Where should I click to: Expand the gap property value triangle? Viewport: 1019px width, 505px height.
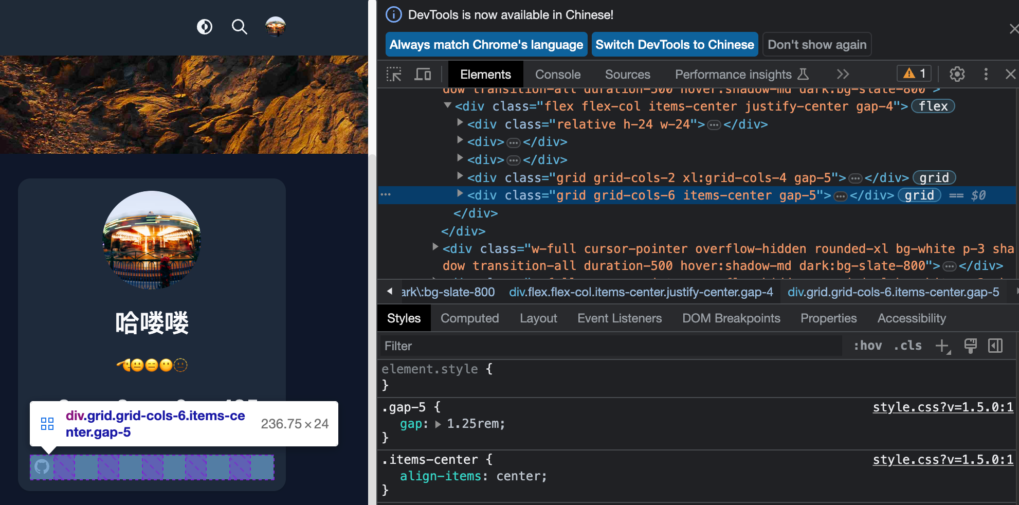[x=439, y=424]
